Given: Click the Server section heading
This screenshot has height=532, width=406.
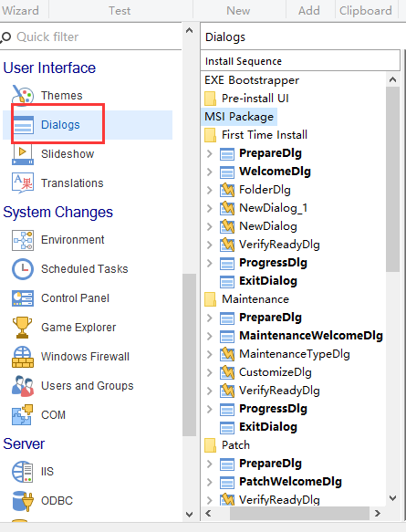Looking at the screenshot, I should (x=24, y=443).
